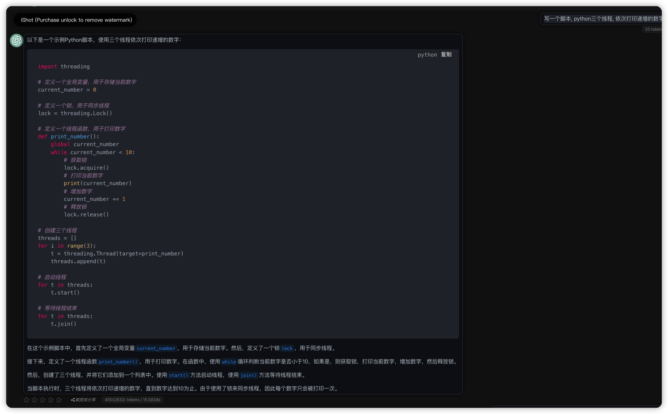Click the while inline code tag
The image size is (668, 414).
point(229,362)
